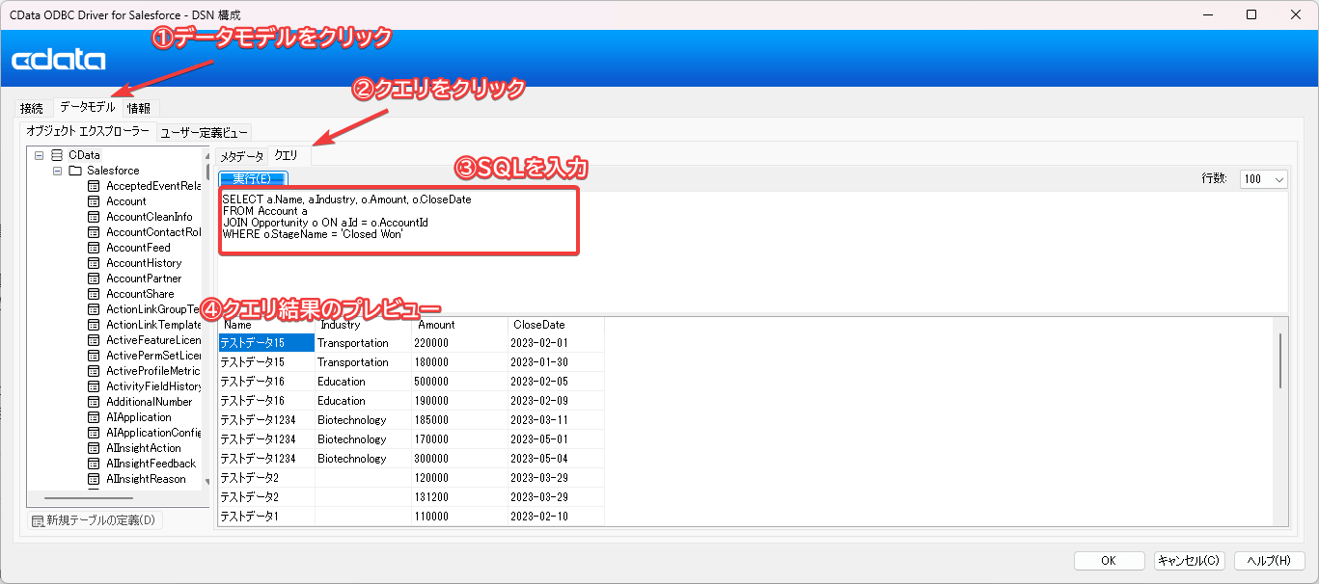Open the 接続 menu
Screen dimensions: 1319x584
click(x=31, y=108)
